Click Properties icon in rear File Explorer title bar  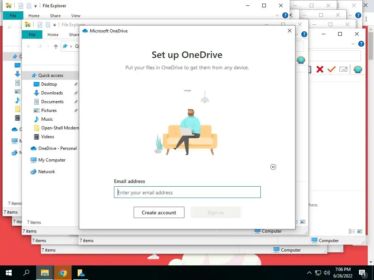point(21,6)
